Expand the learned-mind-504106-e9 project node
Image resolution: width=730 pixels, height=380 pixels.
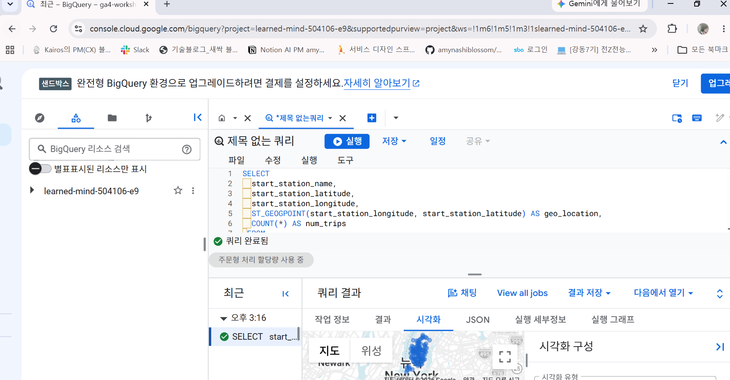[32, 190]
